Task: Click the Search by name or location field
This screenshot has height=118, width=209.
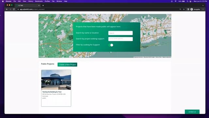Action: pos(121,33)
